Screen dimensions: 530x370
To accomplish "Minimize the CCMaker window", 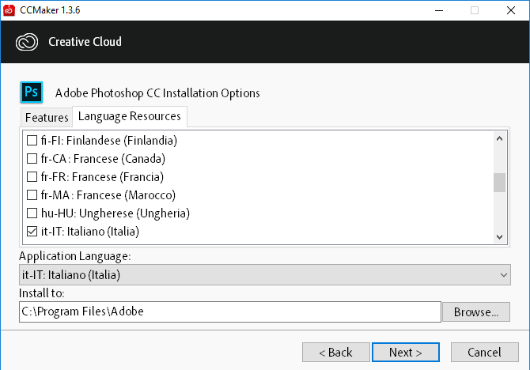I will click(439, 10).
